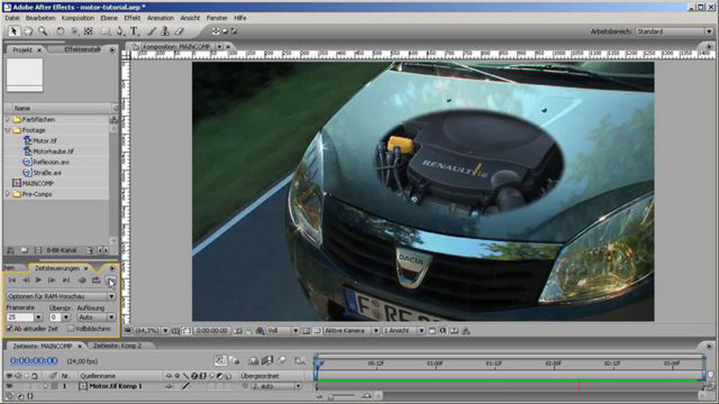
Task: Select the Clone Stamp tool
Action: point(165,31)
